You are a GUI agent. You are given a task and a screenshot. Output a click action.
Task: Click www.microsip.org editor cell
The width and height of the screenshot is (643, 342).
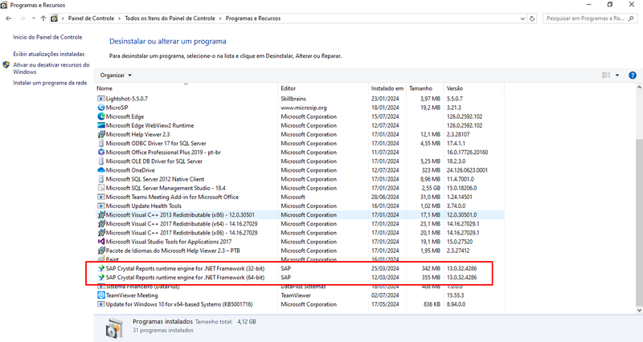pyautogui.click(x=304, y=108)
